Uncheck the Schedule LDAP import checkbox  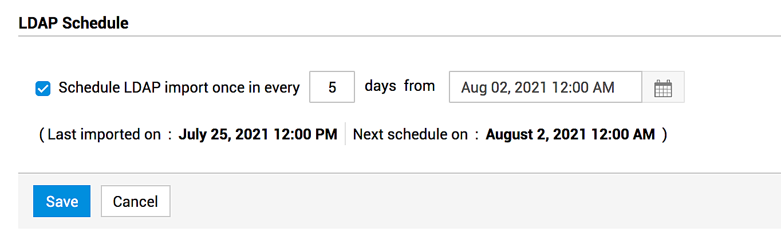[x=43, y=89]
